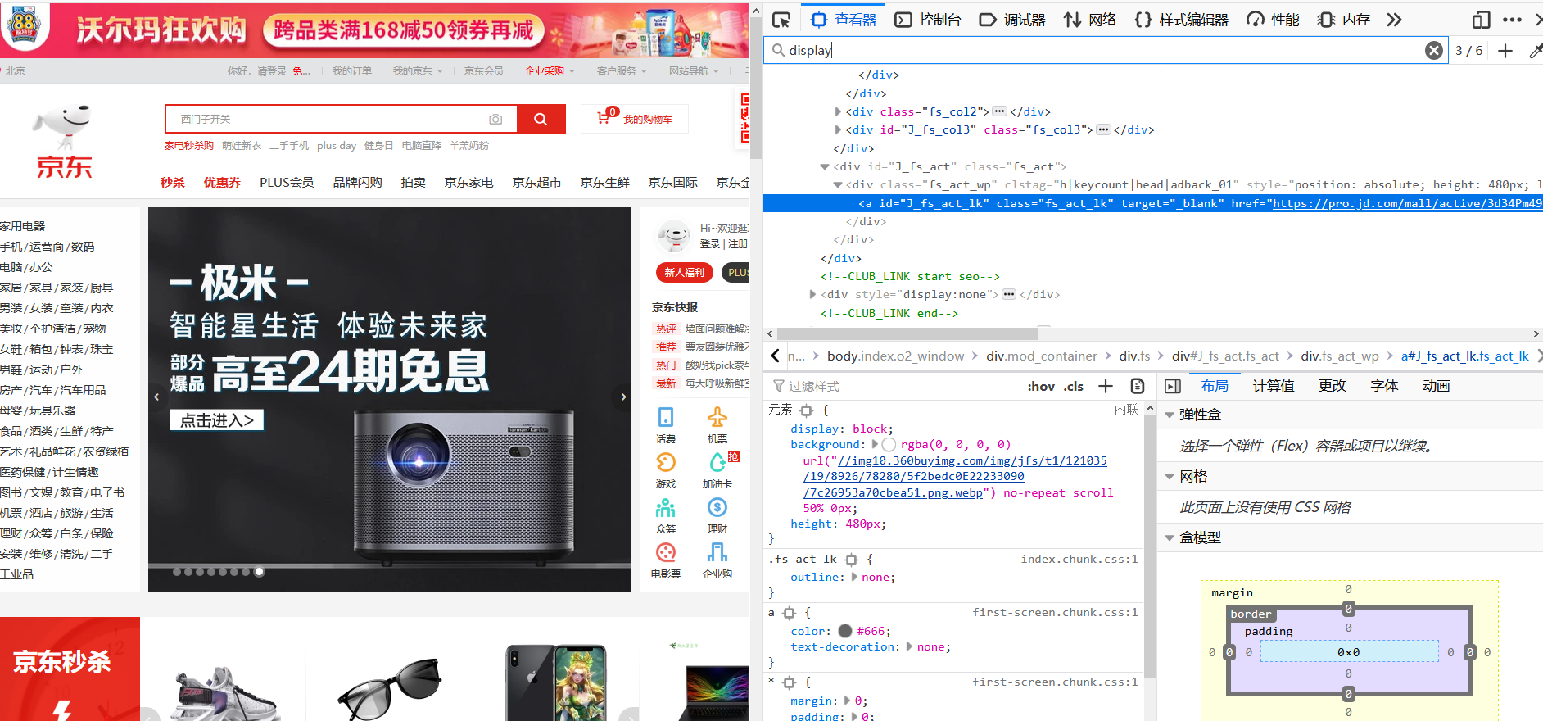Open the 秒杀 navigation link
Viewport: 1543px width, 721px height.
pos(172,182)
